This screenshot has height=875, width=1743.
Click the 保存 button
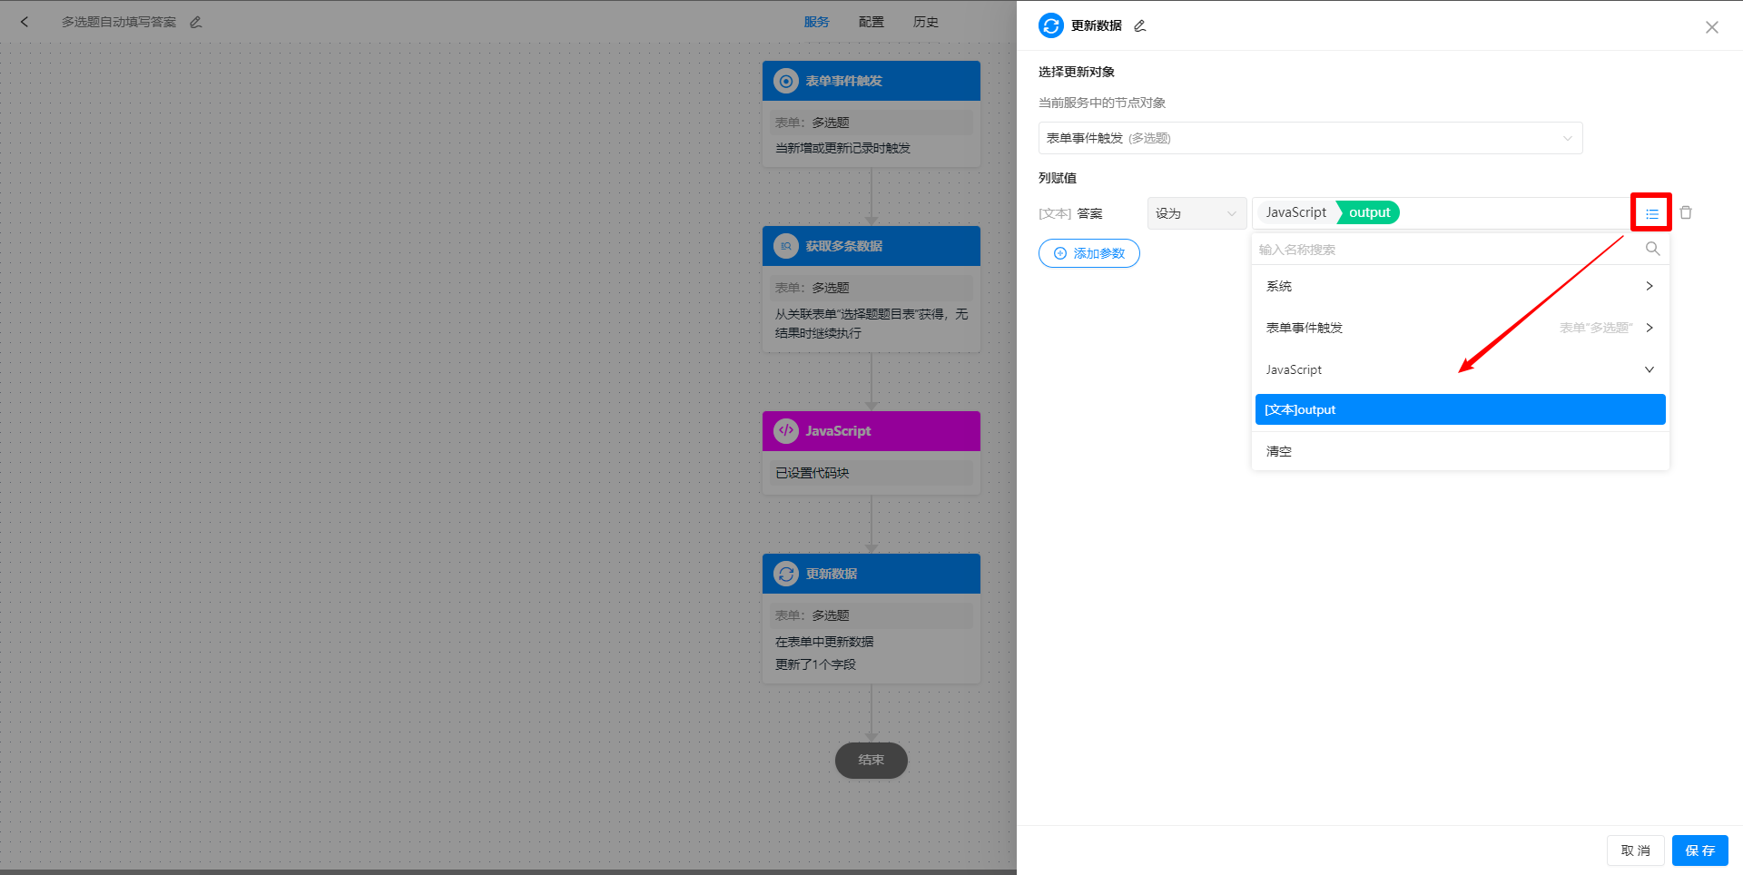tap(1699, 850)
